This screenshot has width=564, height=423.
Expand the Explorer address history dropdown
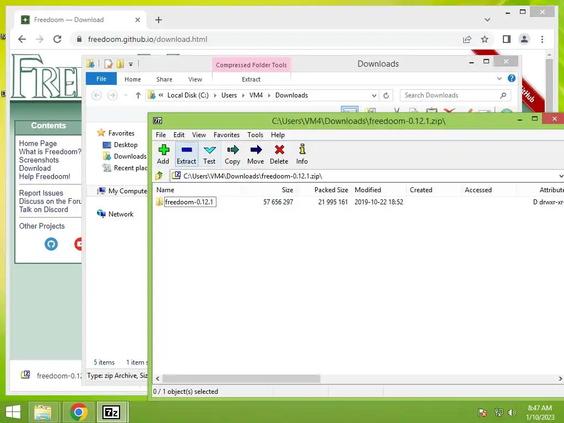374,95
